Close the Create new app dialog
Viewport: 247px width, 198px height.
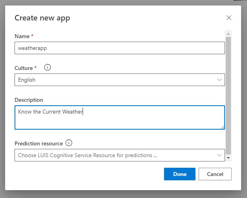229,18
